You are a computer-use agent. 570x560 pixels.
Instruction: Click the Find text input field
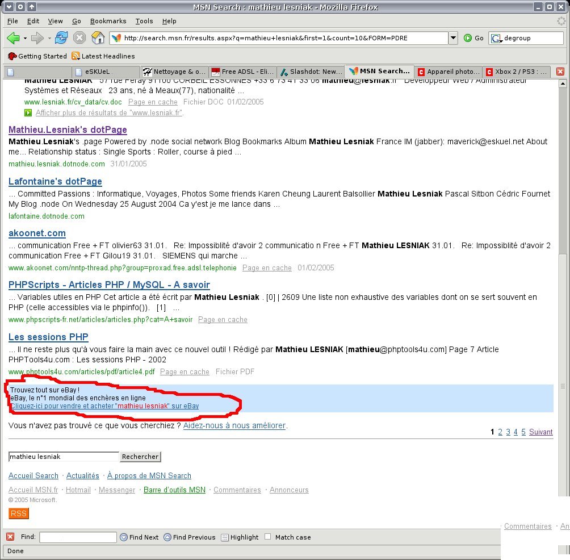click(78, 537)
